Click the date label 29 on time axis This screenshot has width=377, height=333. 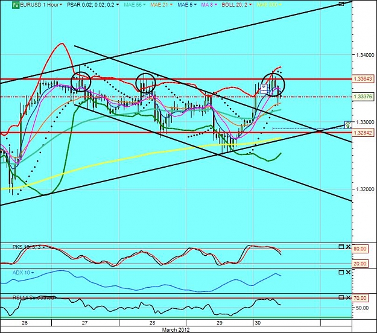(220, 323)
